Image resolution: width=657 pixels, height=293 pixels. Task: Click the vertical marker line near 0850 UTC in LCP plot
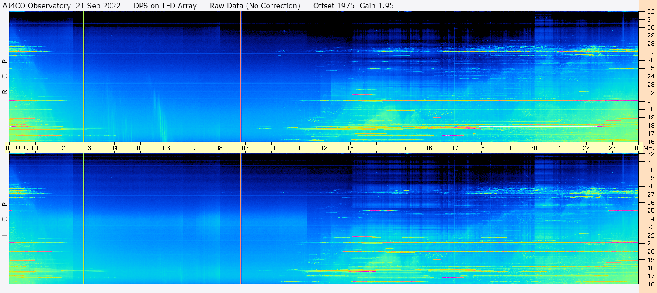[241, 219]
